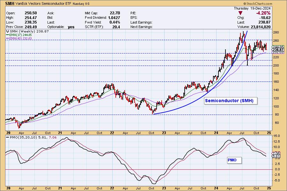Click the 5.81 tag on PMO axis
This screenshot has width=287, height=191.
(276, 156)
